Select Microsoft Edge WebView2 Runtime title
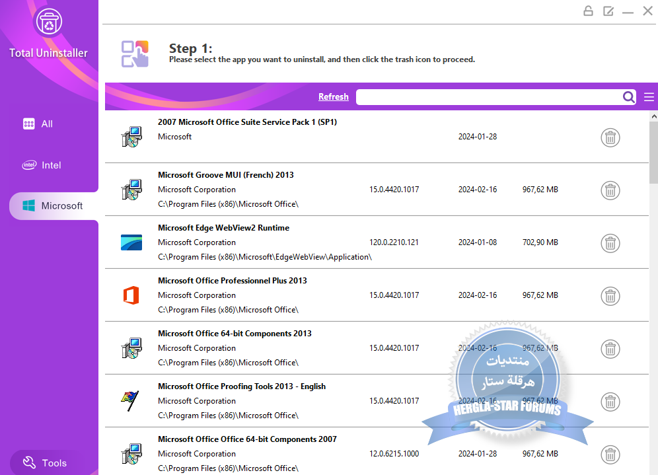This screenshot has width=658, height=475. click(x=224, y=228)
